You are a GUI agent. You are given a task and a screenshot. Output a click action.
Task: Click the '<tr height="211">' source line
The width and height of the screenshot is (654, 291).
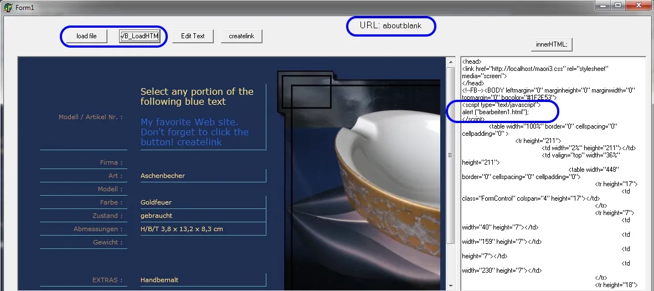(538, 141)
